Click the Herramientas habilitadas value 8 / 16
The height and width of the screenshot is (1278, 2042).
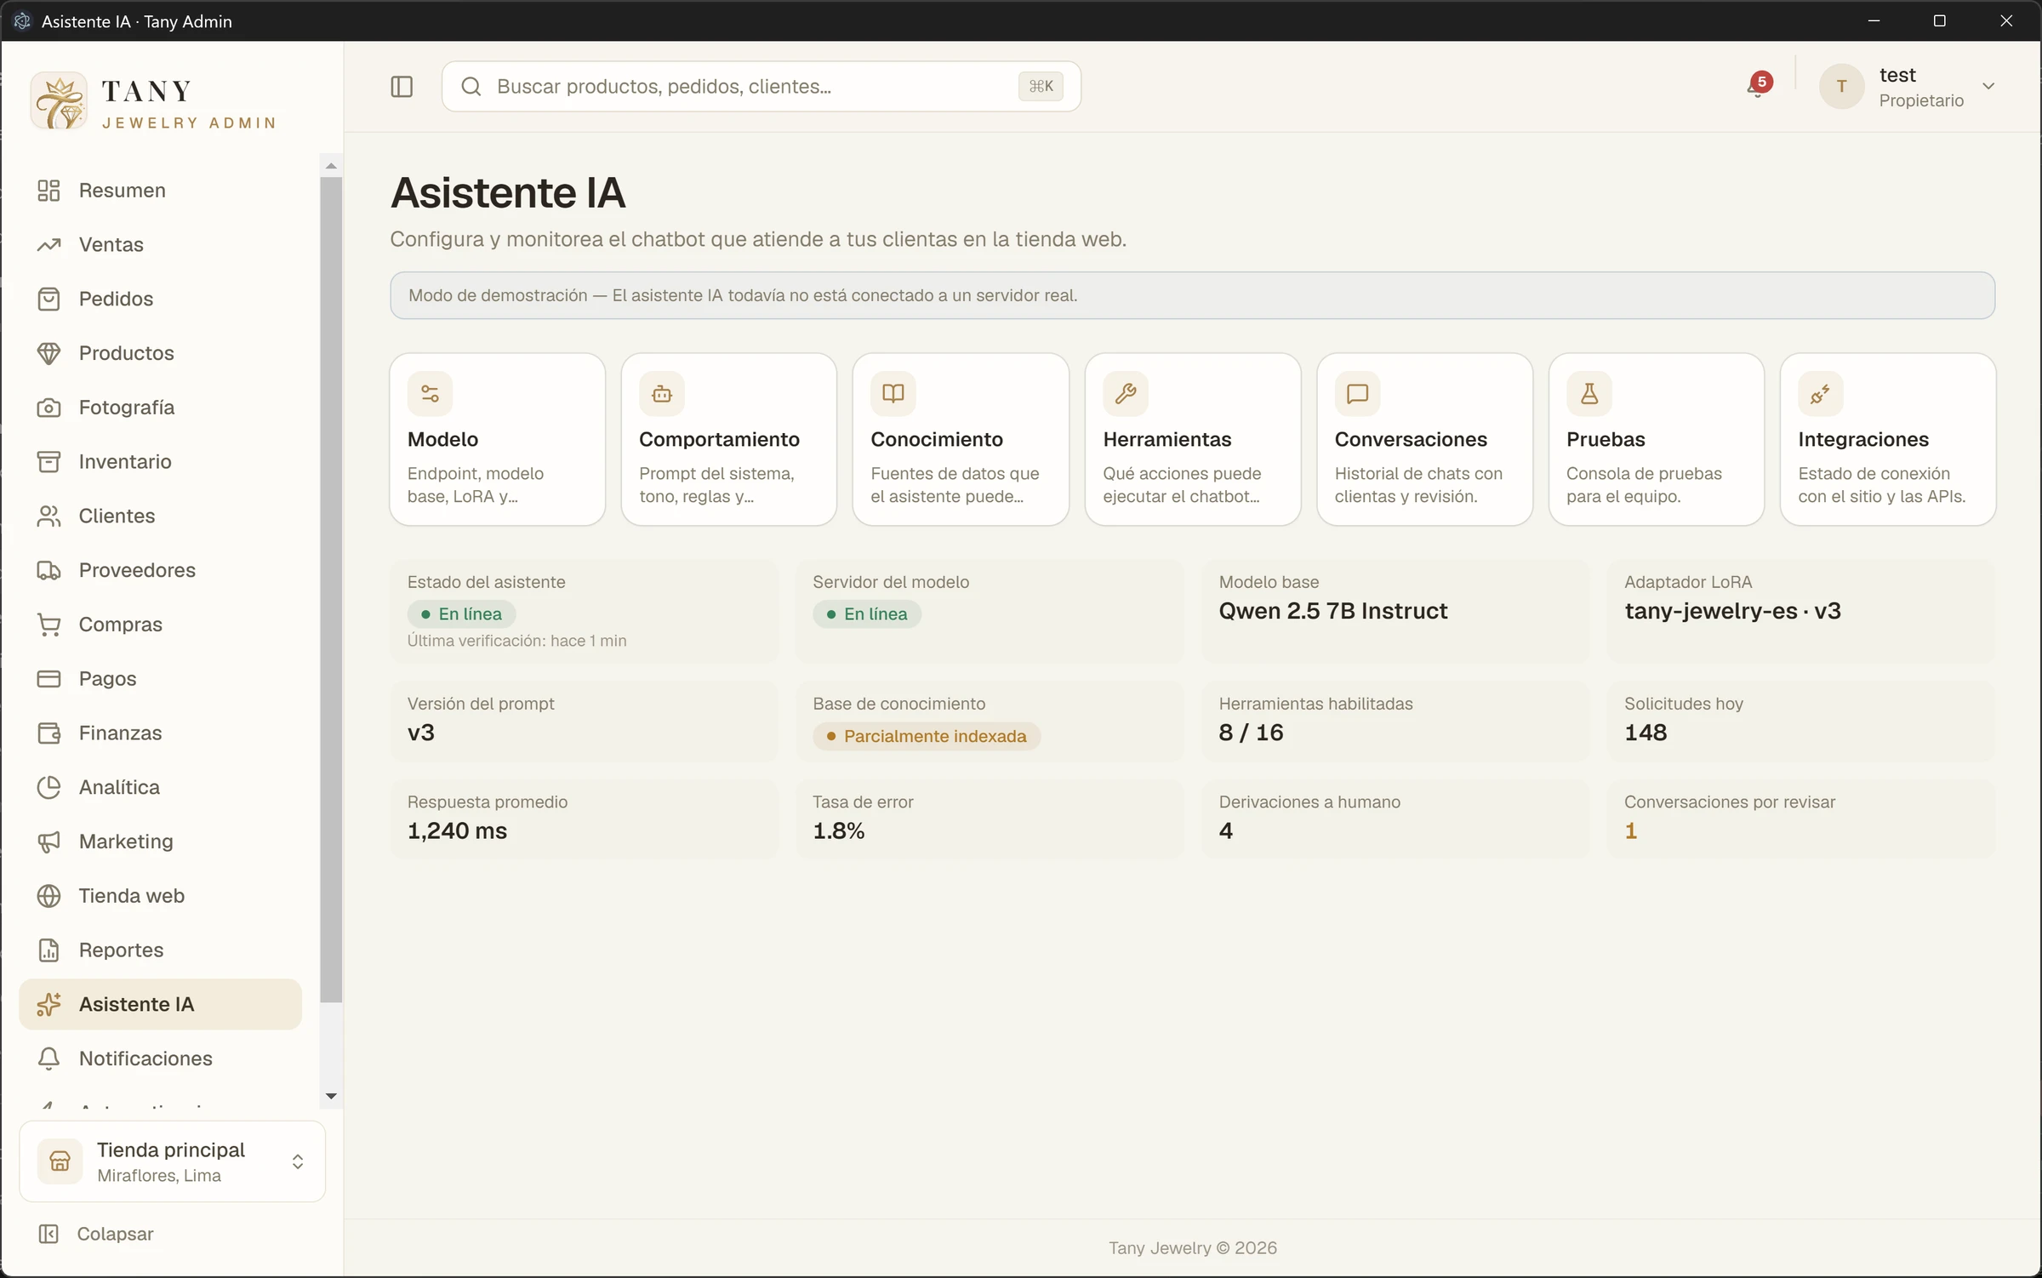pos(1251,733)
